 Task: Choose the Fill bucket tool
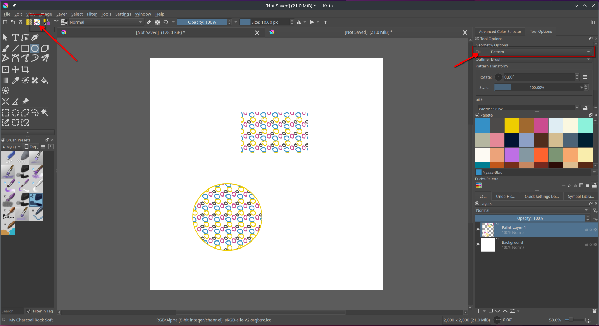[45, 81]
